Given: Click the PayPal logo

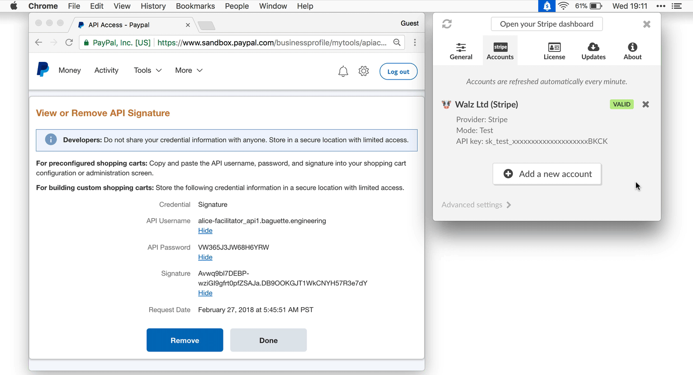Looking at the screenshot, I should 43,70.
